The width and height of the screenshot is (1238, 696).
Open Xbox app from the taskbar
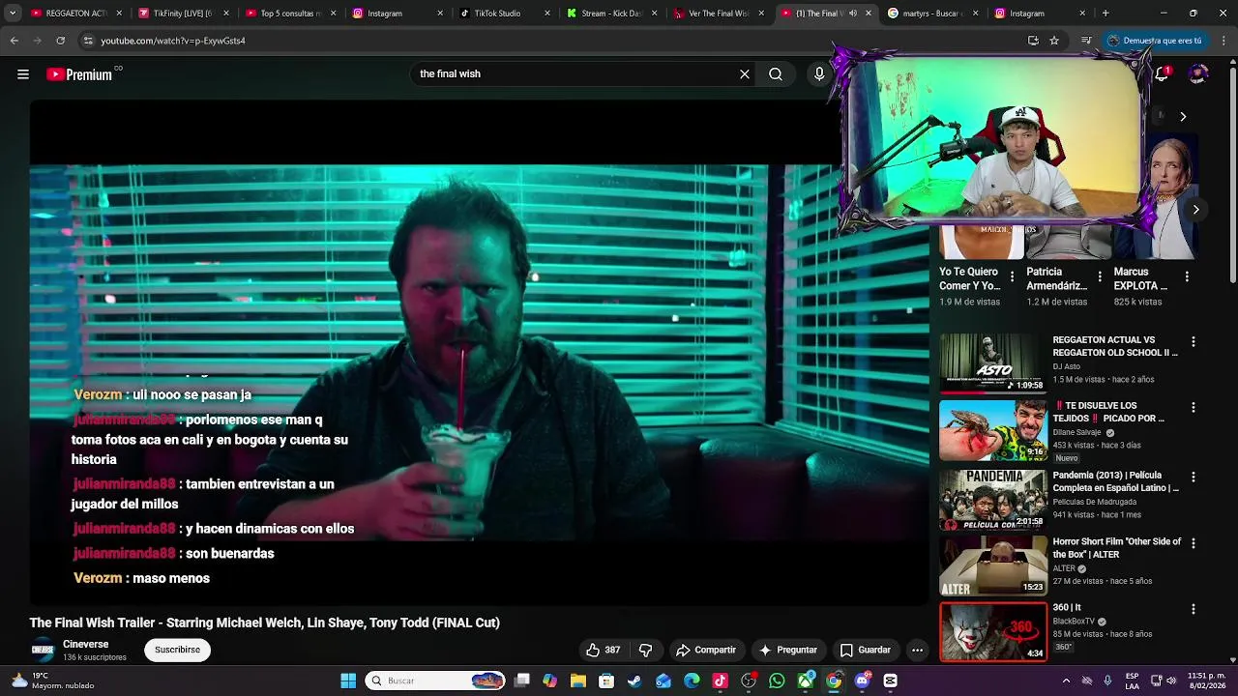[x=805, y=681]
